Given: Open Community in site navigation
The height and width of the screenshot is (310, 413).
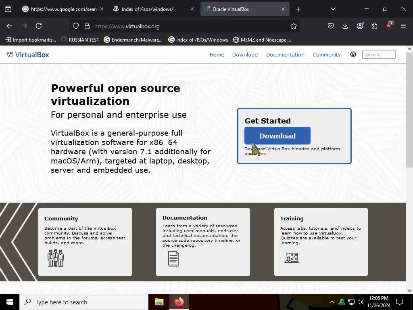Looking at the screenshot, I should (327, 54).
